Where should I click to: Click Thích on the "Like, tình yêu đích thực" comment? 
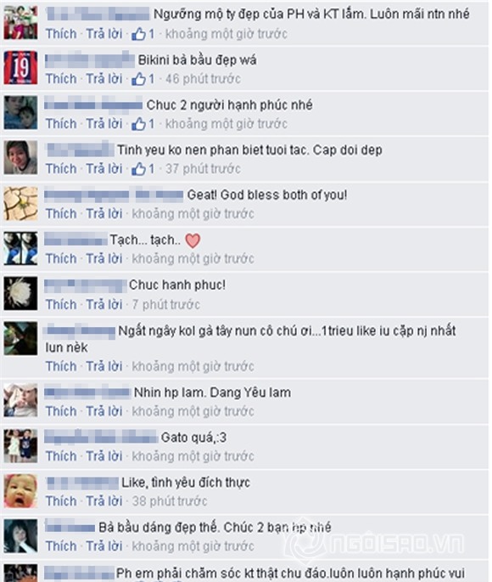[x=61, y=501]
